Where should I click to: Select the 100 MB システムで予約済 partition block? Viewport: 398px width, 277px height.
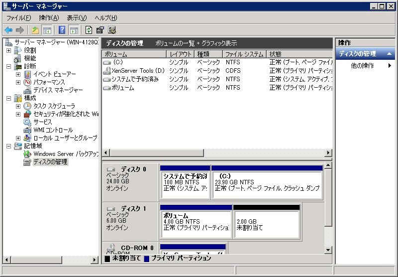[185, 182]
